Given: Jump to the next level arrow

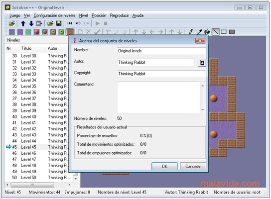Looking at the screenshot, I should click(x=31, y=23).
